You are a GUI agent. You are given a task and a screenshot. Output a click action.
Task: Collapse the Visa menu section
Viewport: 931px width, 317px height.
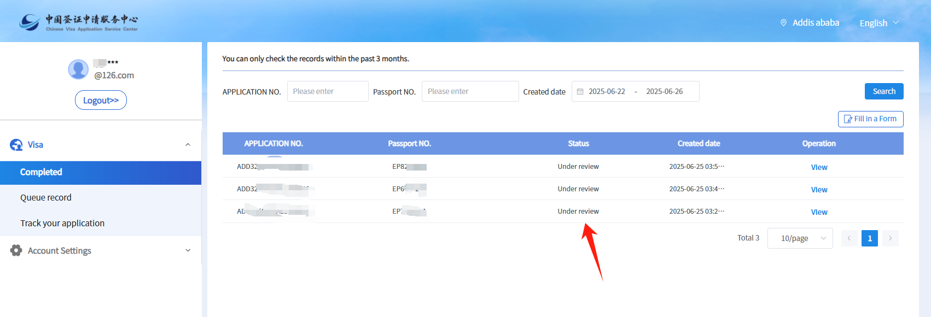tap(188, 145)
